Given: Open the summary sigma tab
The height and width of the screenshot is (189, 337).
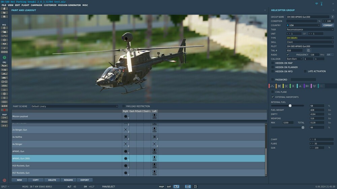Looking at the screenshot, I should click(293, 86).
